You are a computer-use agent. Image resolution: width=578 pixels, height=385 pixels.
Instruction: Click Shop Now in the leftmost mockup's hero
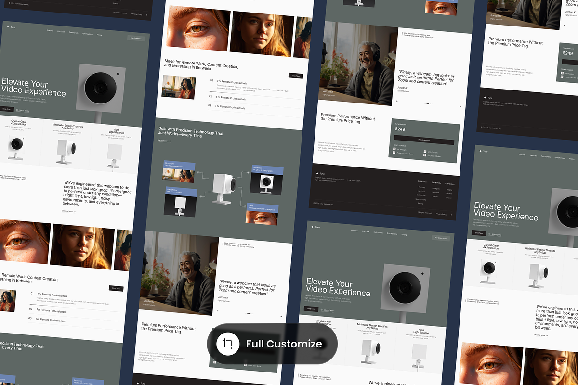click(6, 109)
